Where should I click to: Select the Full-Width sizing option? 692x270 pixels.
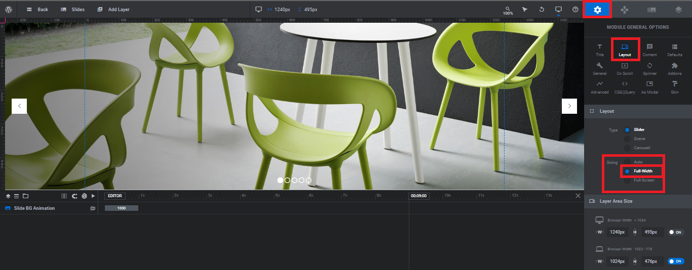point(627,171)
